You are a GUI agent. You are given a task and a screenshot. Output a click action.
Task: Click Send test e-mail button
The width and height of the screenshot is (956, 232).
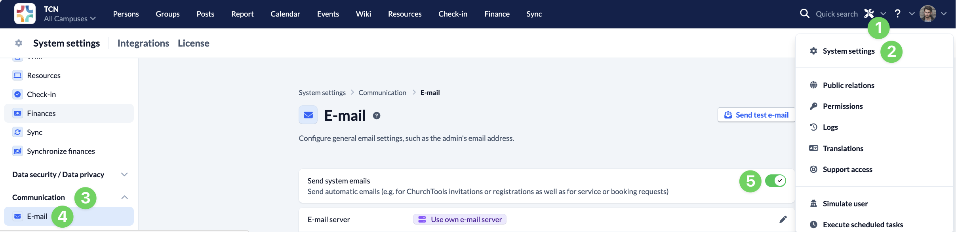pyautogui.click(x=756, y=115)
